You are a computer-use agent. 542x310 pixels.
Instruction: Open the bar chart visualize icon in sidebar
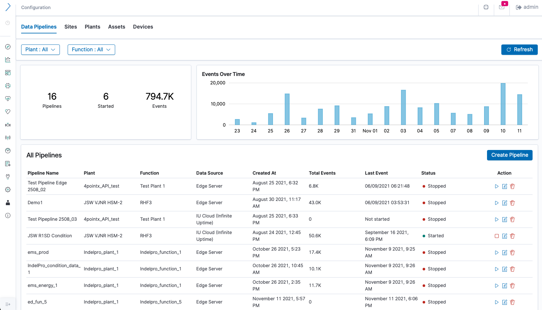pos(8,60)
